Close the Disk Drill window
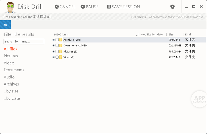Screen dimensions: 207x134 click(201, 7)
